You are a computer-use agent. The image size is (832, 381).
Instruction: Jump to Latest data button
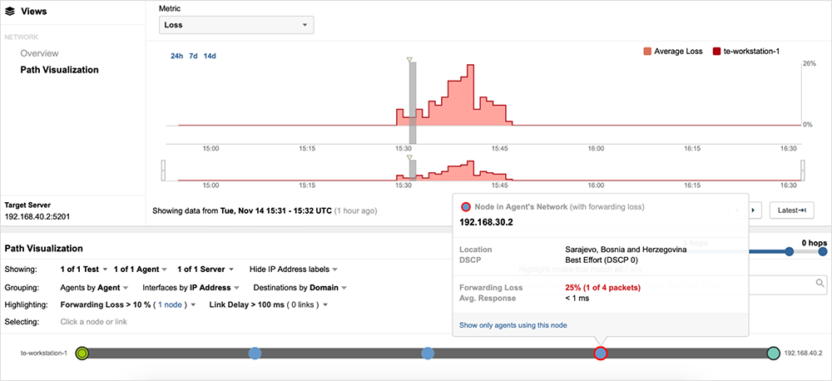click(790, 210)
